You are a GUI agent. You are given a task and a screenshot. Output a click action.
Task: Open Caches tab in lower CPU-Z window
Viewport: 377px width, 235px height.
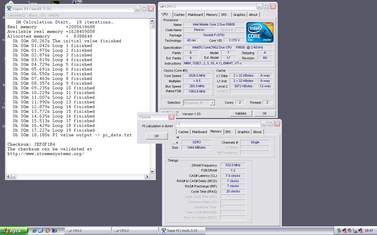[183, 132]
